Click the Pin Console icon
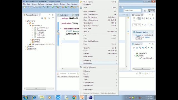This screenshot has width=178, height=100. pos(137,73)
